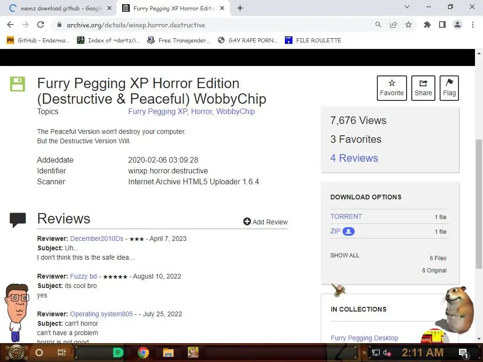Open reviewer December2010Ds profile
Viewport: 483px width, 362px height.
point(97,239)
